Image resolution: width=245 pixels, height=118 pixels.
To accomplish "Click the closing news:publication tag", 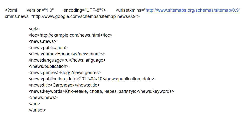I will (49, 66).
